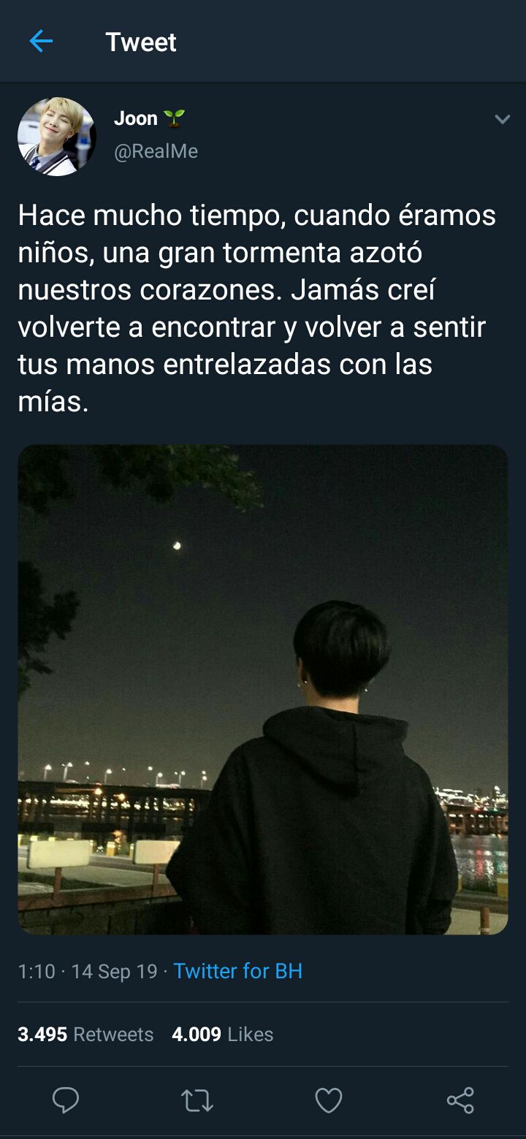Tap the Joon display name

pos(136,118)
